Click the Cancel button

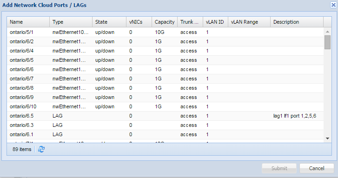[x=317, y=168]
